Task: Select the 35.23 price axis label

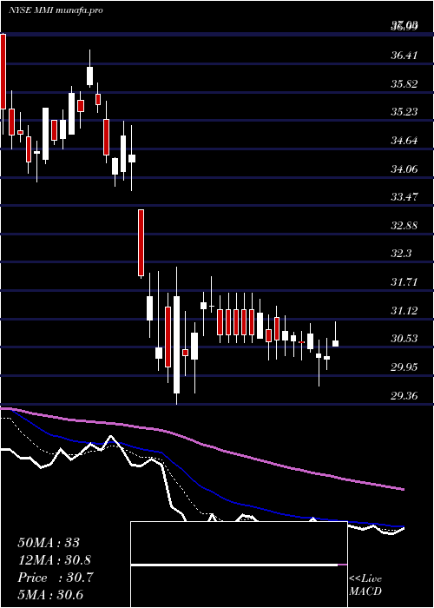Action: click(x=404, y=112)
